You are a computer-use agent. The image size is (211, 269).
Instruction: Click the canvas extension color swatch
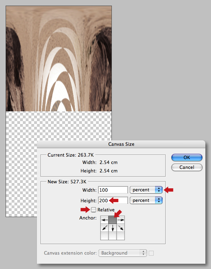151,253
